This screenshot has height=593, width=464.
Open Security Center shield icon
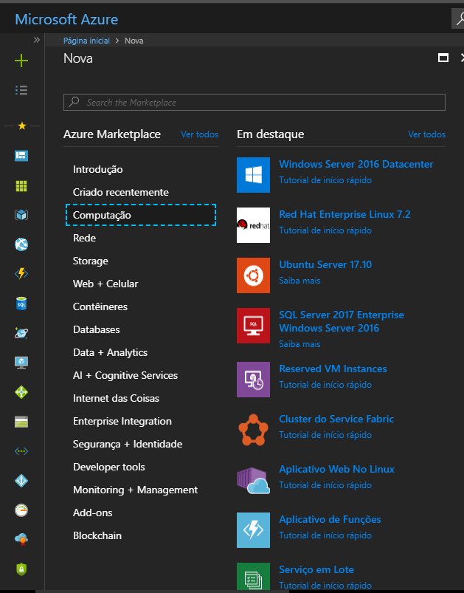21,569
